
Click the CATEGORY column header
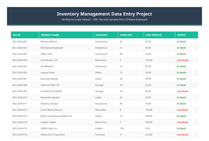click(106, 35)
